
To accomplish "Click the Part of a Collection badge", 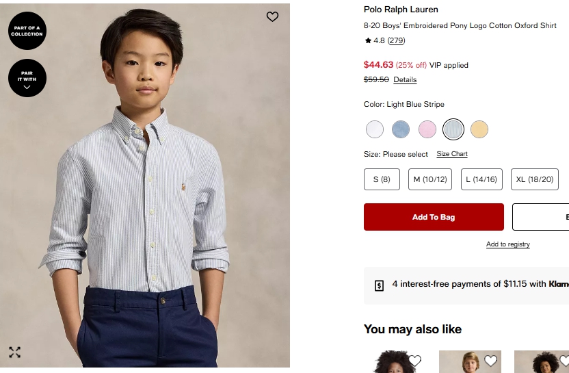I will 27,31.
